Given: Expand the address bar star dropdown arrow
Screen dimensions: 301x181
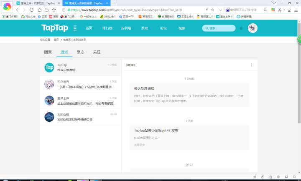Looking at the screenshot, I should tap(220, 10).
